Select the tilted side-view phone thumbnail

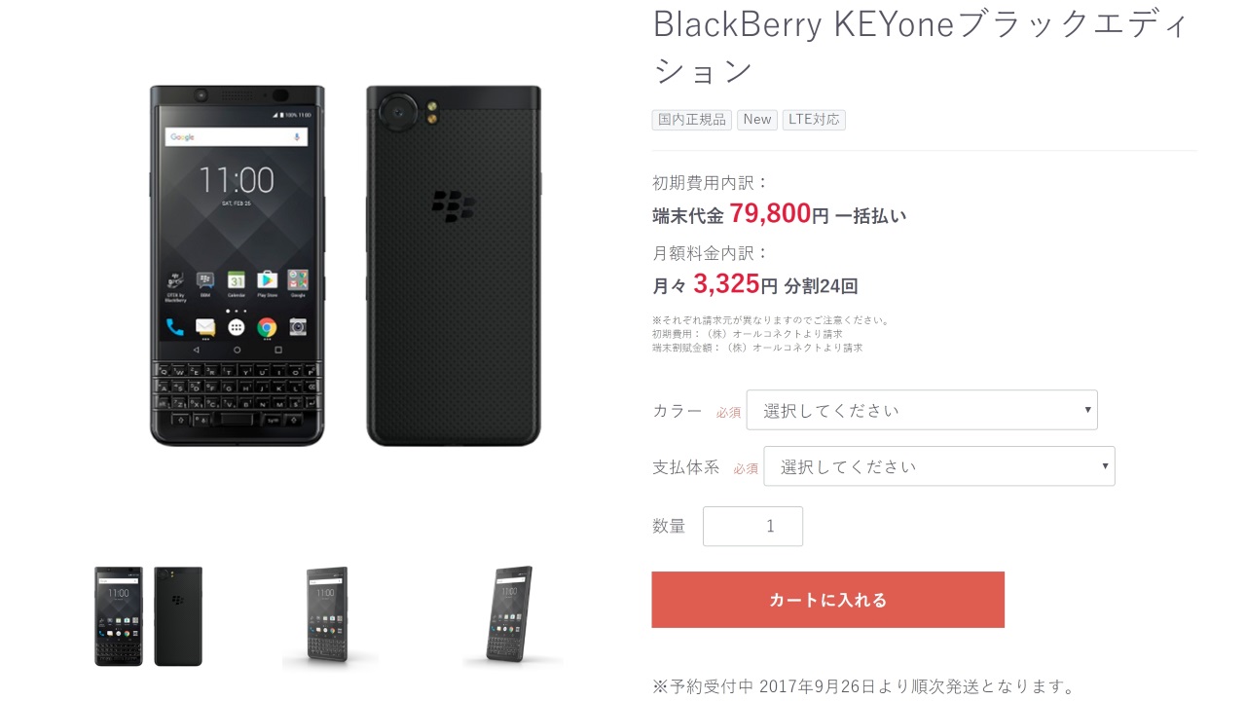coord(512,616)
